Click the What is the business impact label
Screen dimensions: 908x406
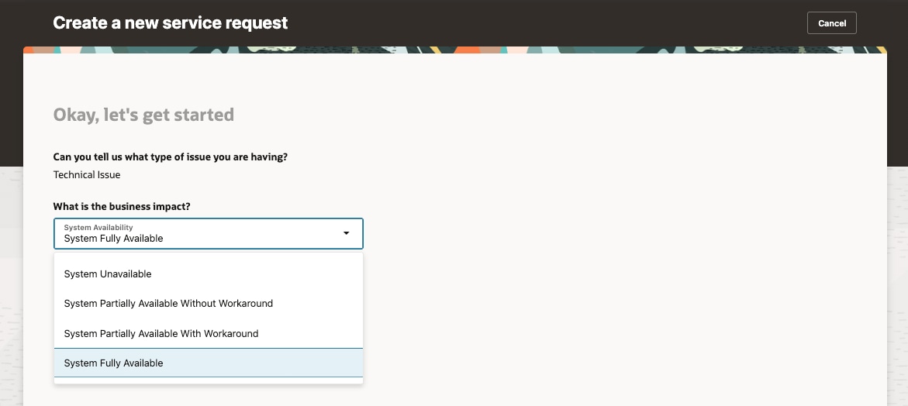pos(122,207)
